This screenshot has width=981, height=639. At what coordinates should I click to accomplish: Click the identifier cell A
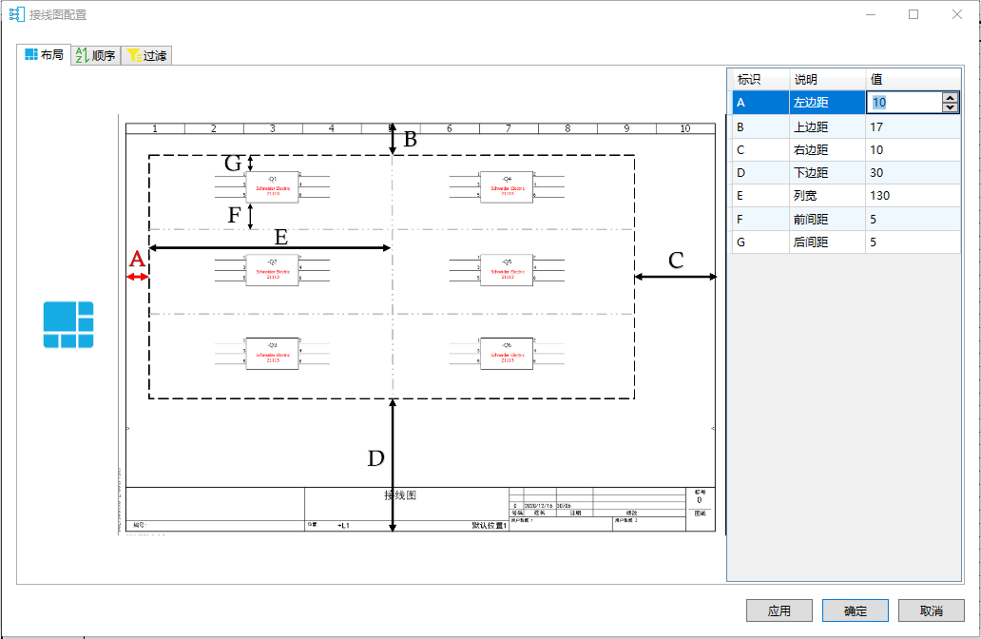tap(760, 103)
